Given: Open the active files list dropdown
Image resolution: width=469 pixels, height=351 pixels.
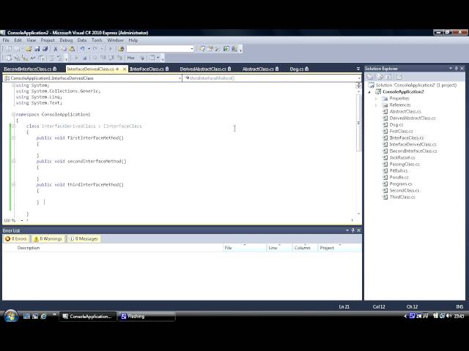Looking at the screenshot, I should (358, 69).
